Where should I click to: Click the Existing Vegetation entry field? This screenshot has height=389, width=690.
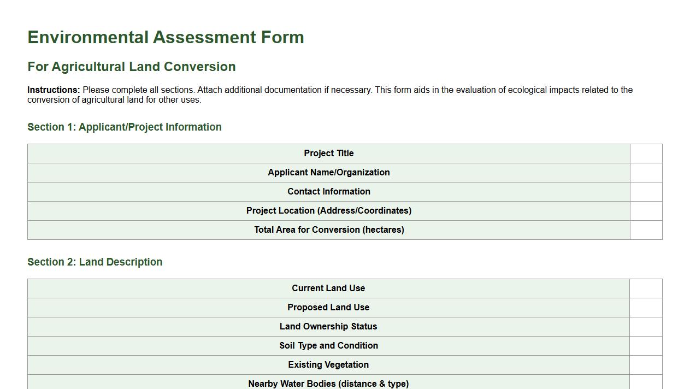coord(646,364)
